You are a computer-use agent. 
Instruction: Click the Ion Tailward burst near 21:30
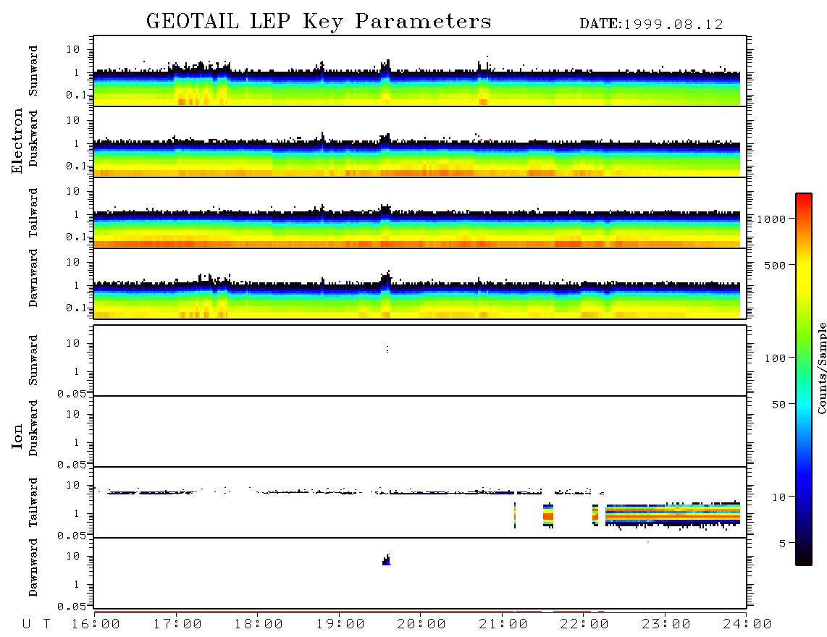point(548,515)
